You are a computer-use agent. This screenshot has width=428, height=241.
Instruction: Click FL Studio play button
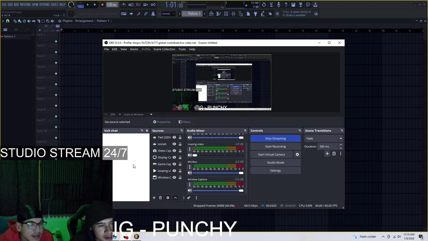tap(88, 5)
